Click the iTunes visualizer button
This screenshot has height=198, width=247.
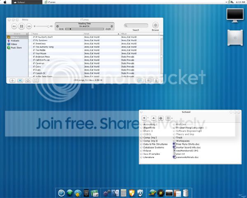(x=148, y=80)
